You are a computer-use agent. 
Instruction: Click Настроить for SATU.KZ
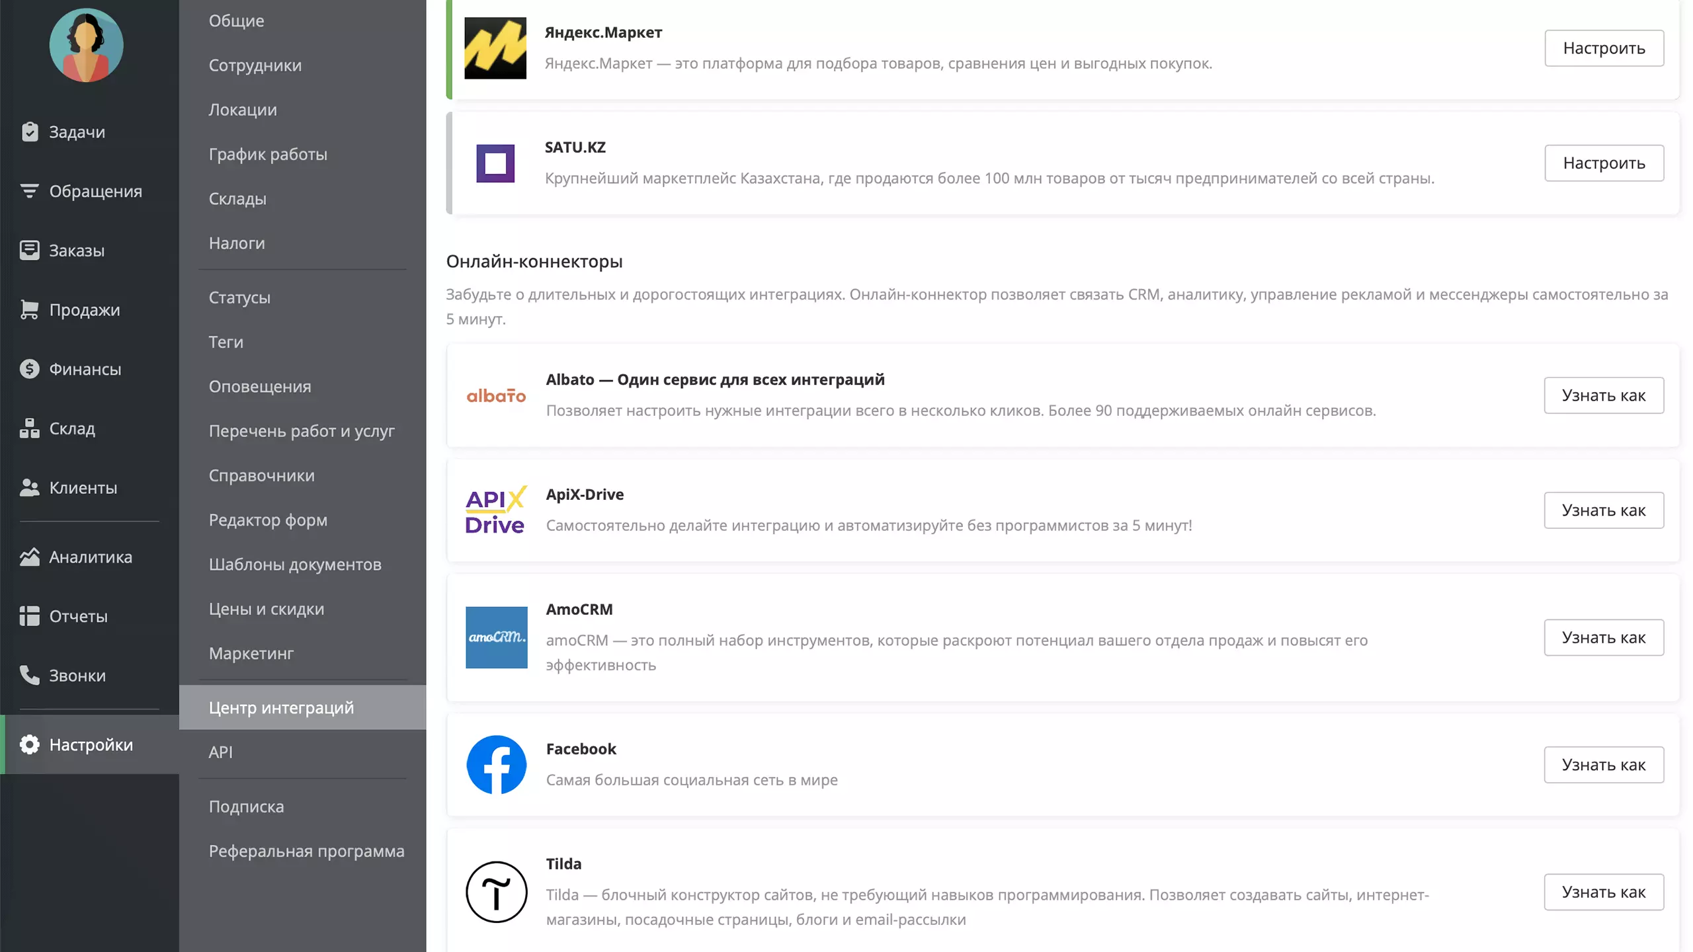click(x=1604, y=163)
